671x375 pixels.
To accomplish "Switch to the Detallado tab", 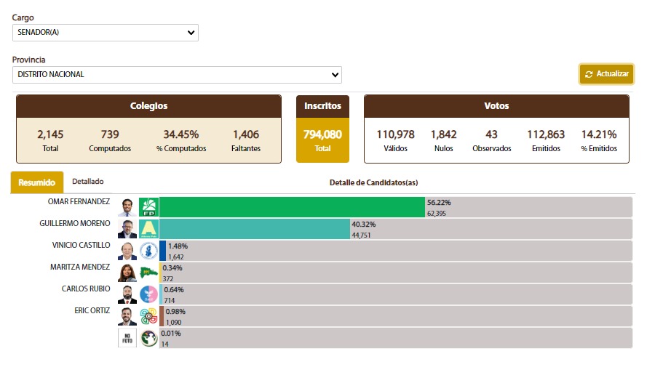I will coord(87,182).
